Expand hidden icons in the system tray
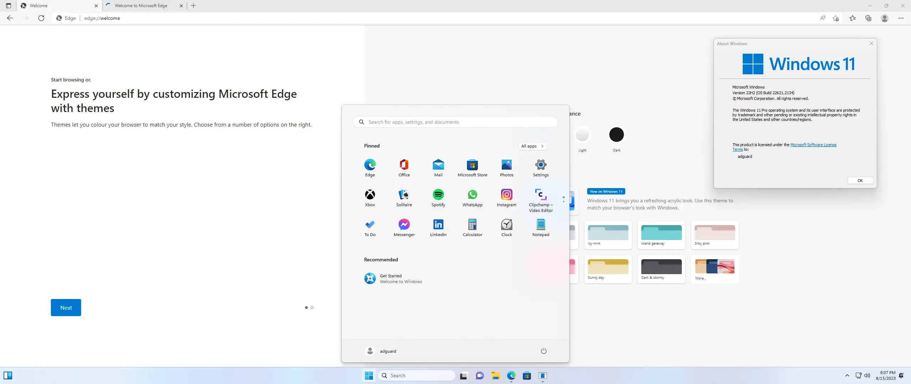911x384 pixels. click(847, 375)
